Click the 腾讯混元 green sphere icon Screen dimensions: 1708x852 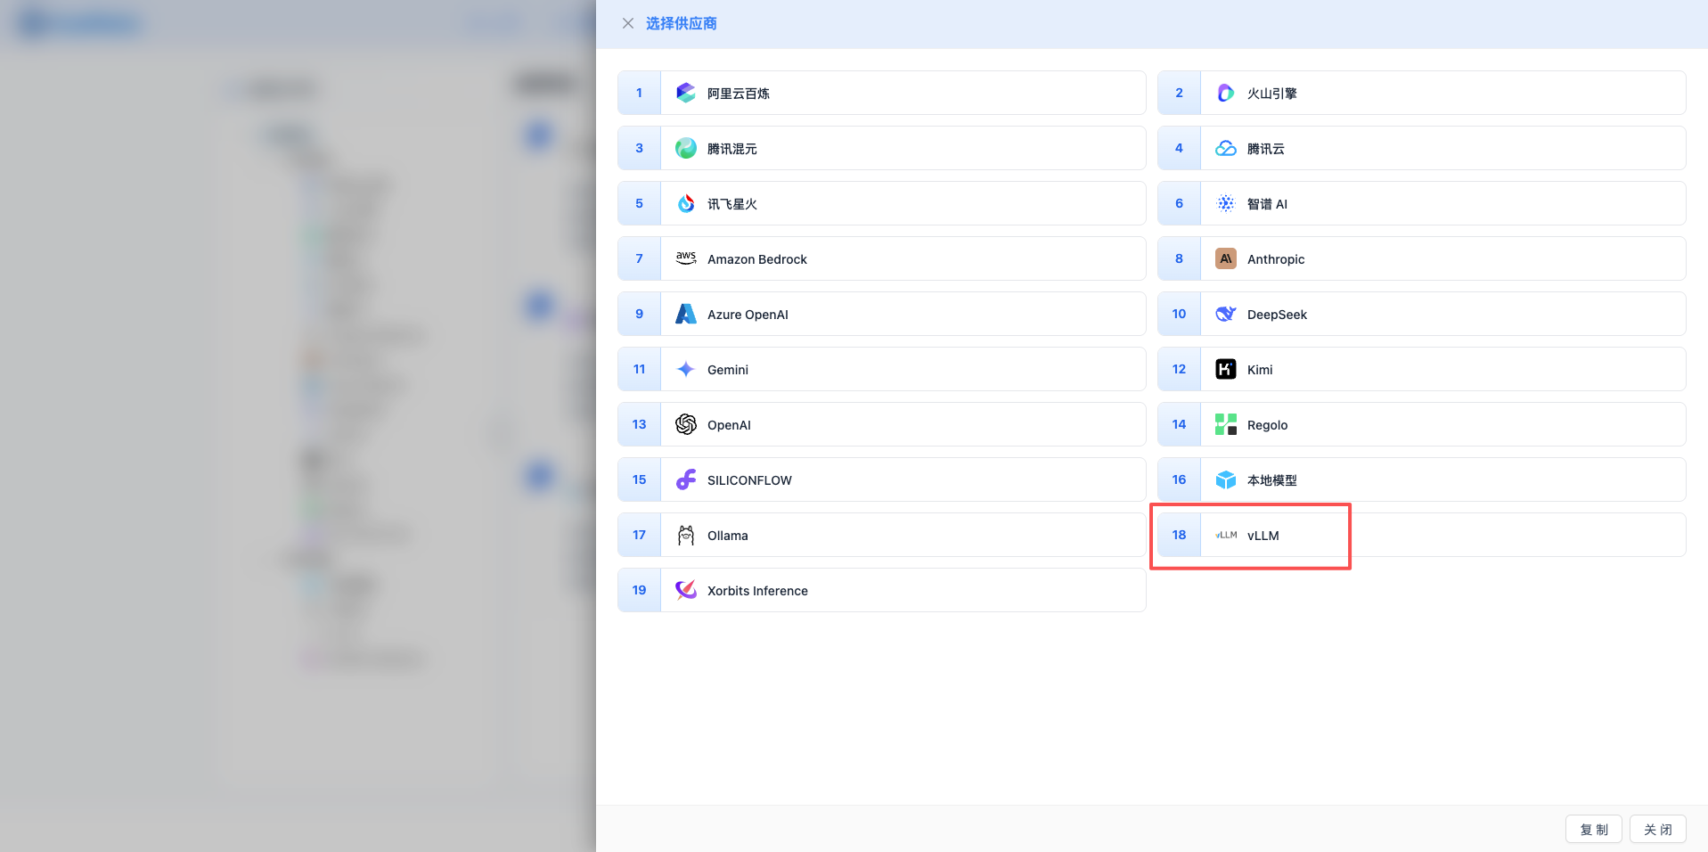tap(685, 148)
